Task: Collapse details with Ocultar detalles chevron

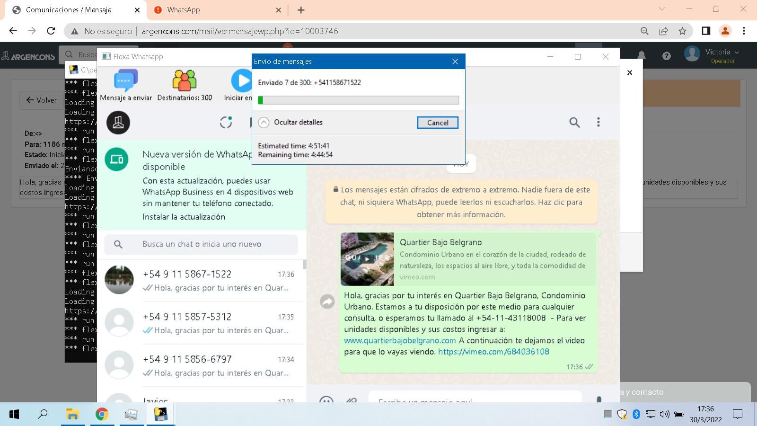Action: point(264,122)
